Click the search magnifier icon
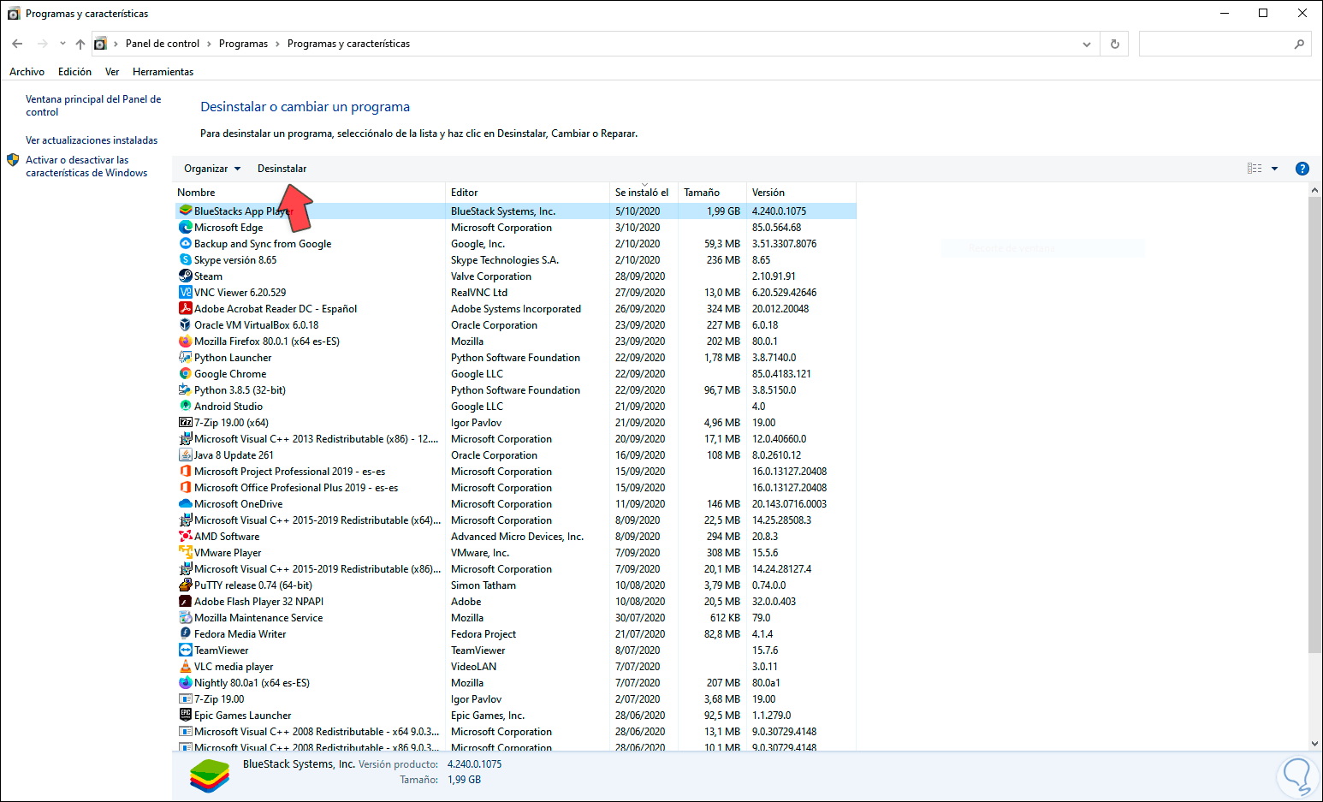 pos(1299,44)
